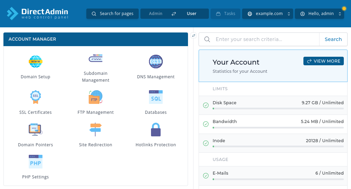Open Subdomain Management icon
Screen dimensions: 351x189
click(x=96, y=59)
